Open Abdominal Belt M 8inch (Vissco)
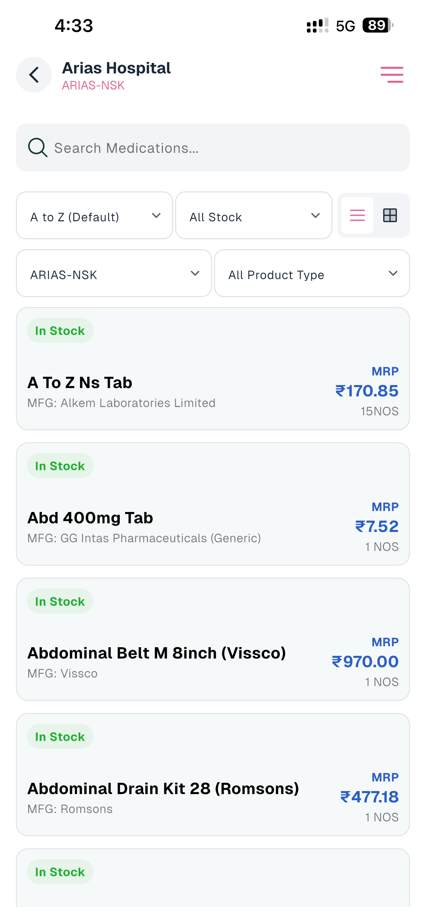This screenshot has width=426, height=923. click(x=213, y=639)
